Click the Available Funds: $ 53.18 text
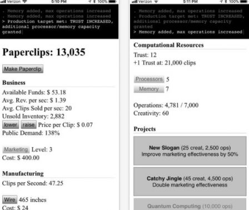Image resolution: width=249 pixels, height=210 pixels. [x=34, y=92]
